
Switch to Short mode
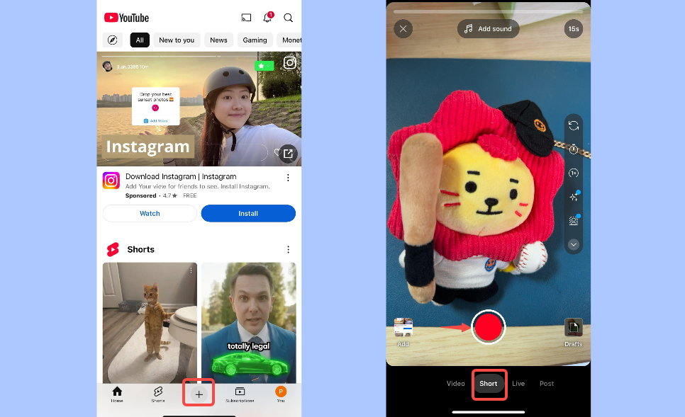pos(489,384)
